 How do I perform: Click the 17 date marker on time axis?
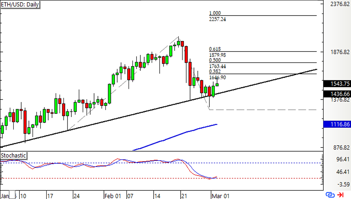click(x=50, y=196)
